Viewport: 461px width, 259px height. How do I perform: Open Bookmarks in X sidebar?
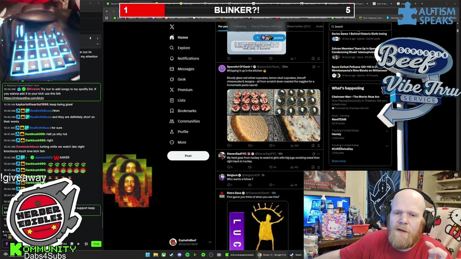(183, 111)
